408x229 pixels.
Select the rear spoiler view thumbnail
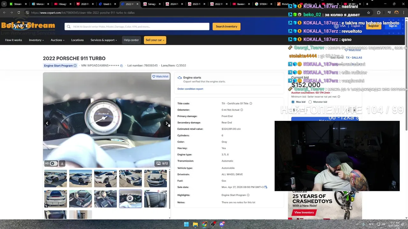tap(55, 199)
